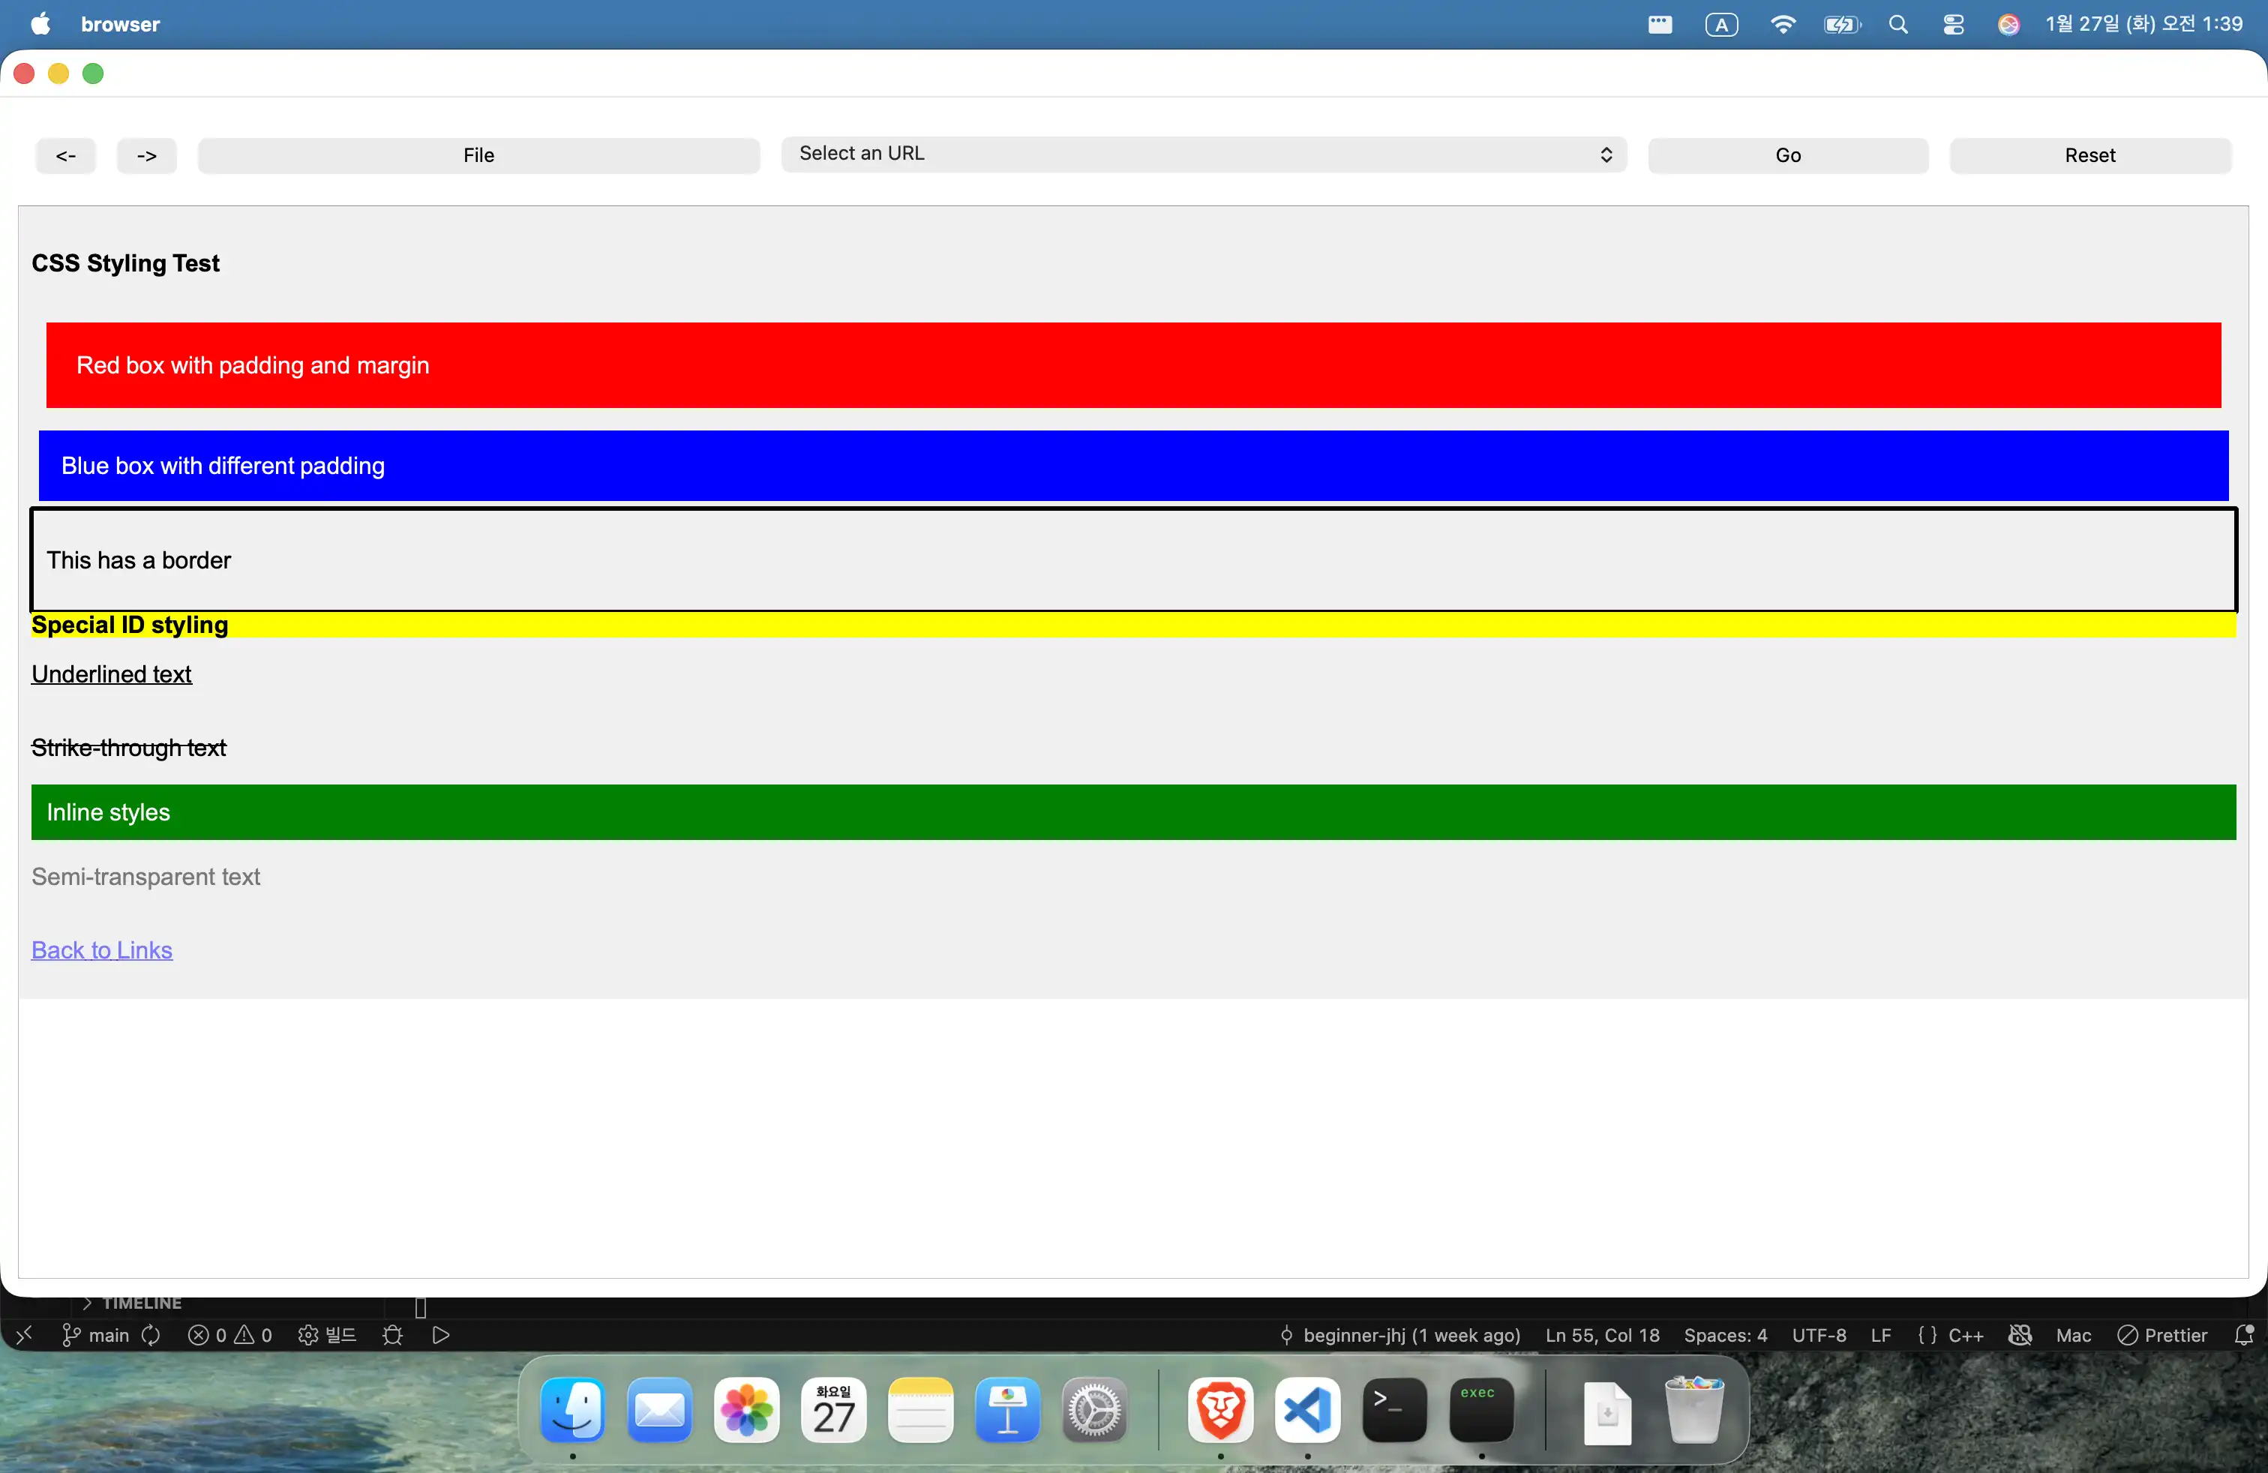Click the git sync changes icon
Viewport: 2268px width, 1473px height.
pyautogui.click(x=151, y=1335)
